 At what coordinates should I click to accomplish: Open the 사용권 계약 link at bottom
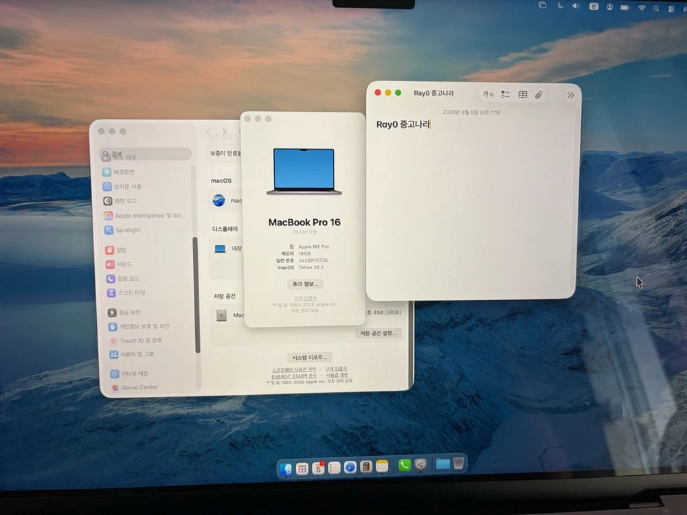click(337, 376)
